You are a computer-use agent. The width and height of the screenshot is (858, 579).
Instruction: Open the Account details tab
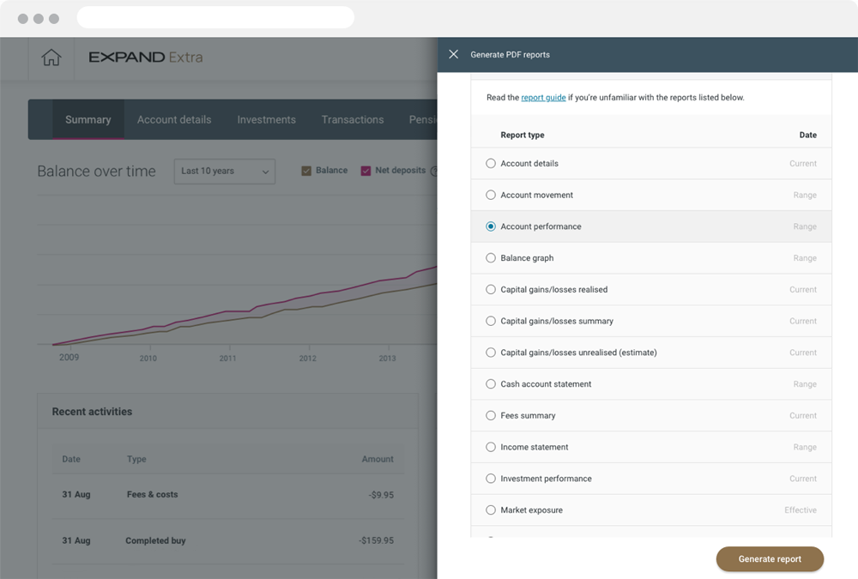click(x=174, y=119)
